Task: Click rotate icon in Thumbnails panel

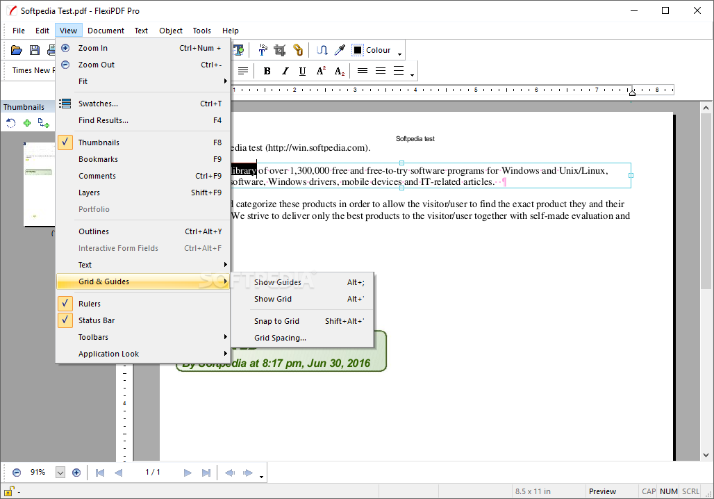Action: tap(10, 123)
